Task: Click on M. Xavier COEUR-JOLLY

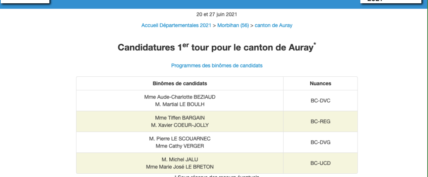Action: [180, 125]
